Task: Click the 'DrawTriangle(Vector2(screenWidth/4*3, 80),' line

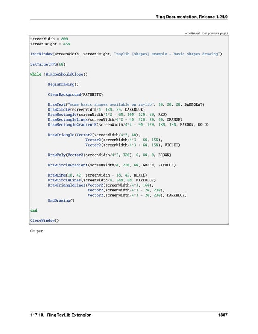Action: point(94,135)
